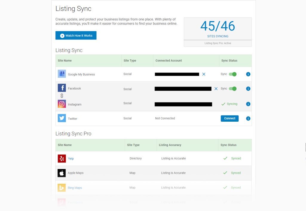
Task: Open info for the Twitter row
Action: 248,118
